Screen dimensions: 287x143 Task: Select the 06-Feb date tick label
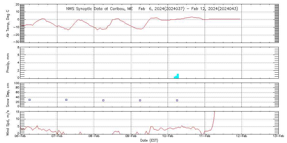pyautogui.click(x=20, y=136)
